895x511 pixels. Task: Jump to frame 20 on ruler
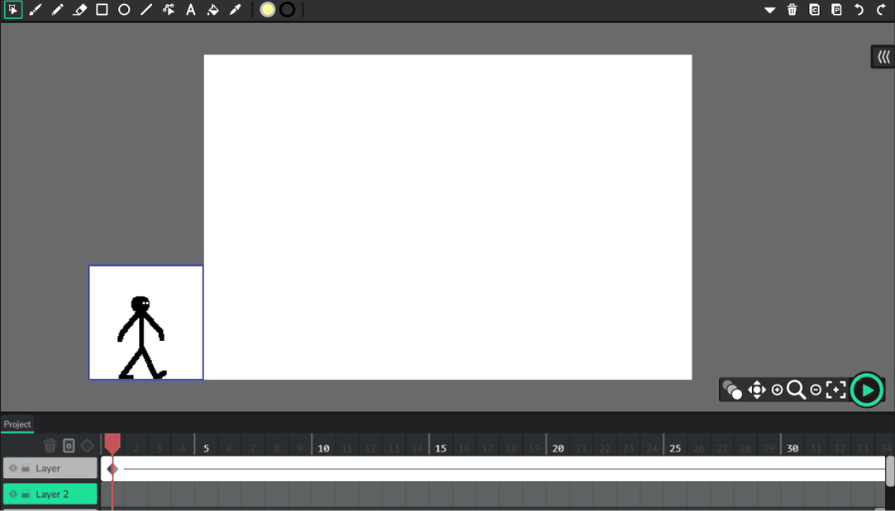click(558, 448)
